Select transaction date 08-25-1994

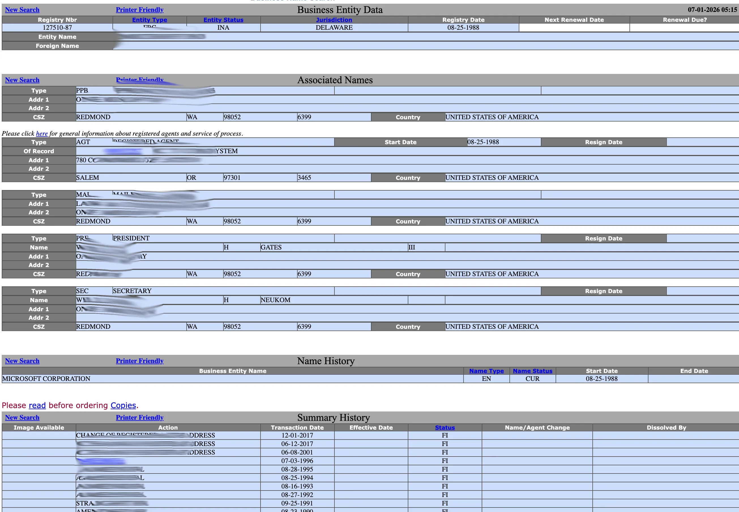tap(297, 478)
